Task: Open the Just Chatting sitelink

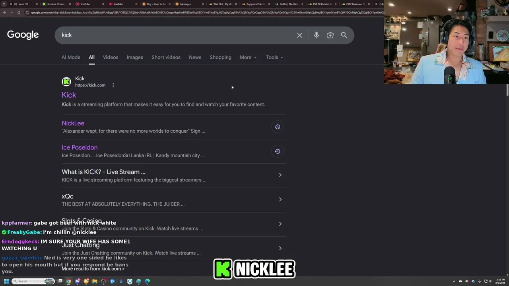Action: pos(81,245)
